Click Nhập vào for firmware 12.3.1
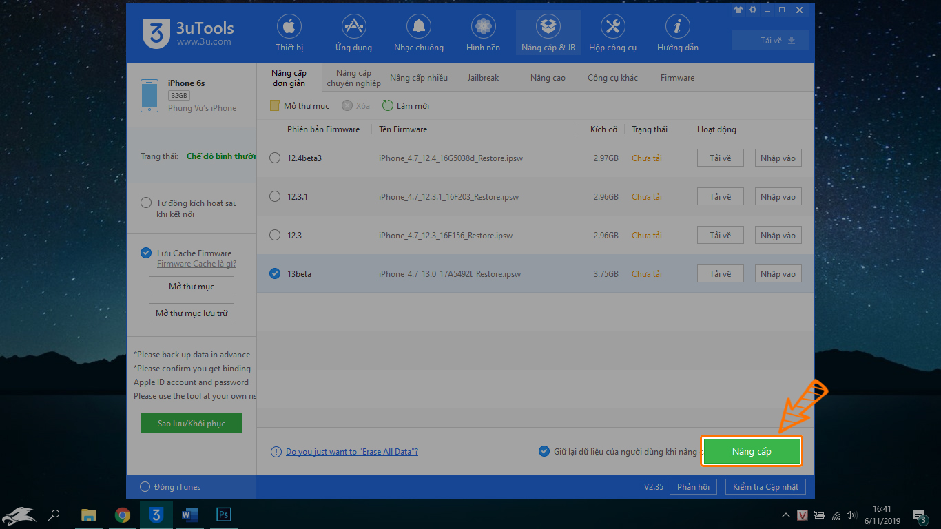Screen dimensions: 941x529 (778, 197)
